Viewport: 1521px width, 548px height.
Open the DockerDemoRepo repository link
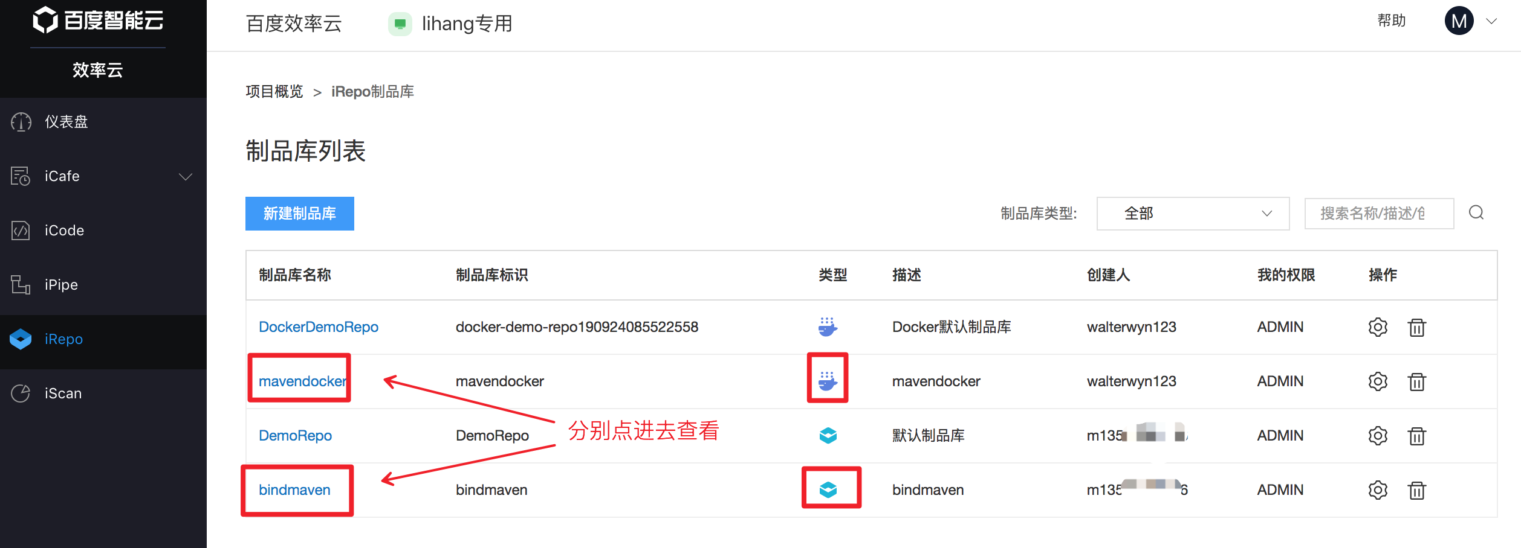tap(319, 327)
